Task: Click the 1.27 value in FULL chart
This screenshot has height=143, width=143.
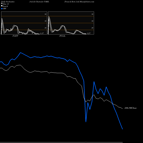Action: [x=89, y=33]
